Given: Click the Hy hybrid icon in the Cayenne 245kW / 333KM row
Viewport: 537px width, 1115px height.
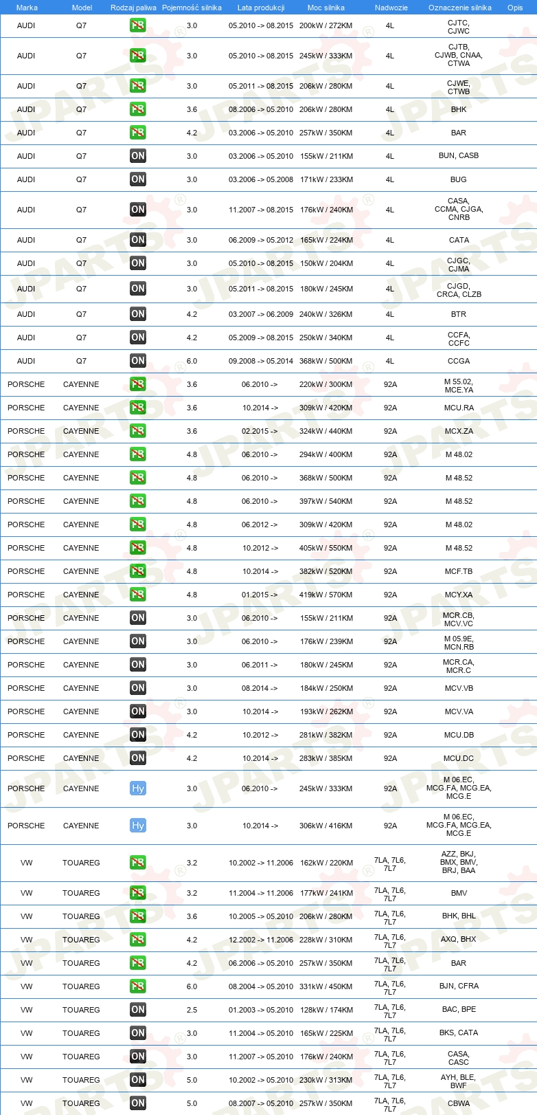Looking at the screenshot, I should click(138, 788).
